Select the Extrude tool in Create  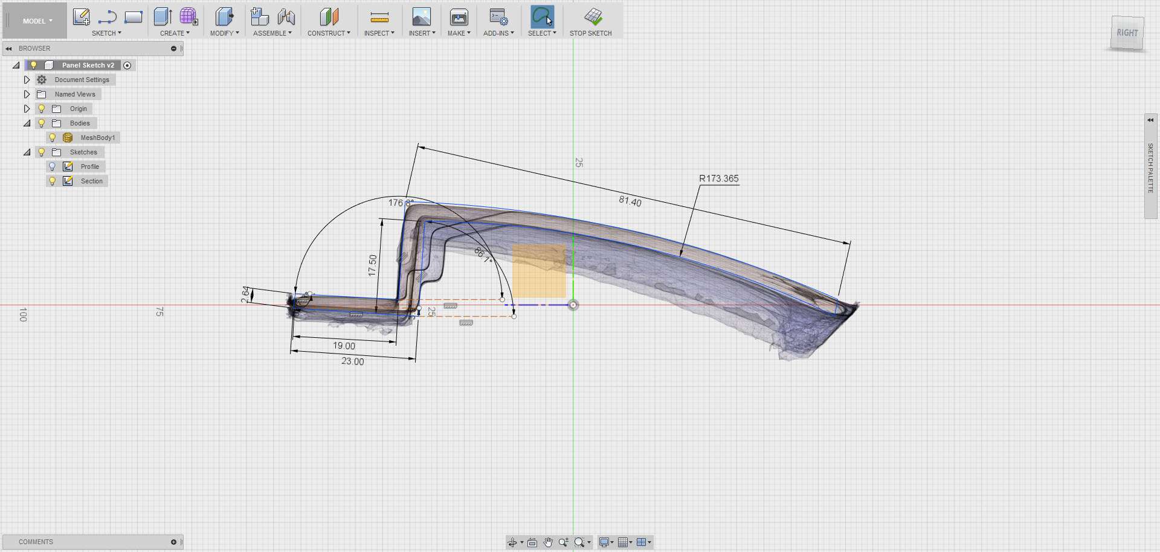162,17
